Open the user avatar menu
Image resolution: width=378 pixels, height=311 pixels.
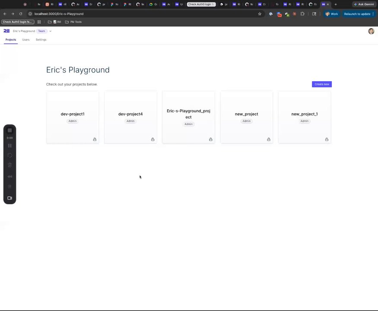click(x=371, y=31)
